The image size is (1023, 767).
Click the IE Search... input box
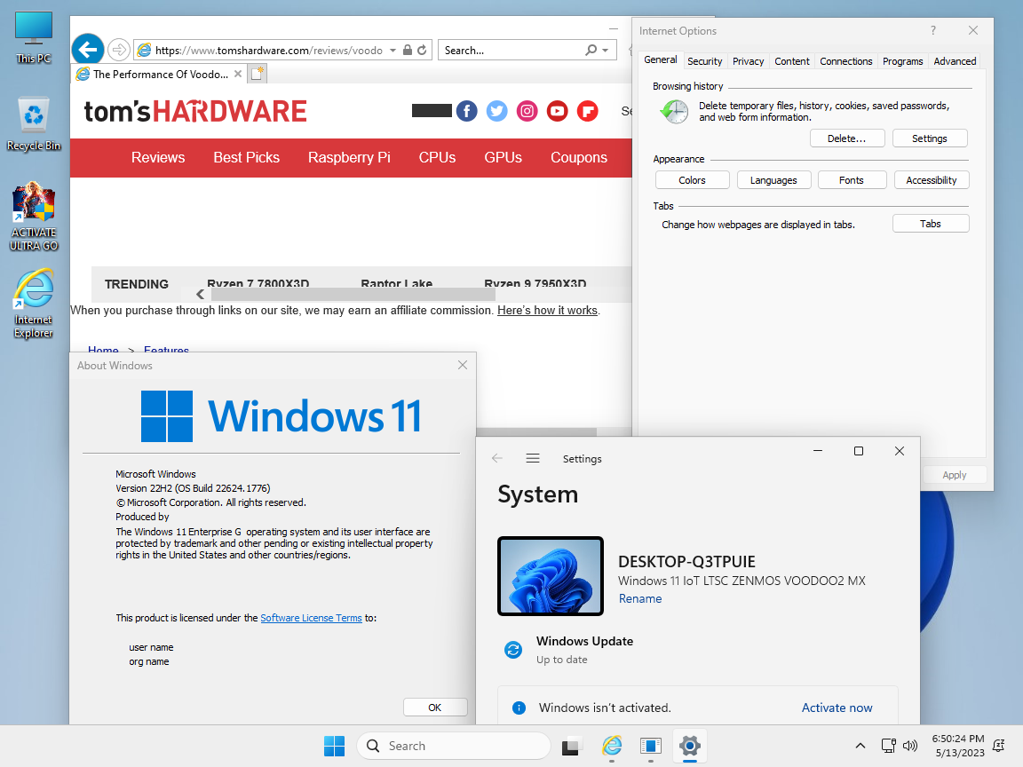[512, 51]
